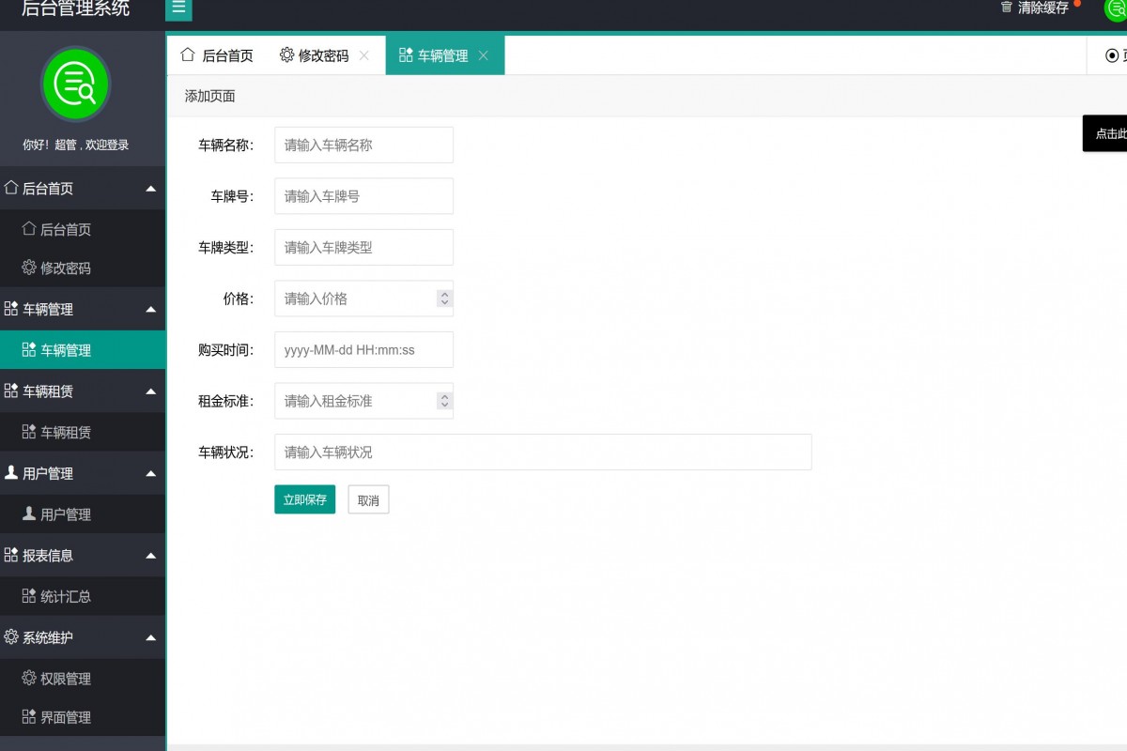Open 权限管理 in the sidebar
The height and width of the screenshot is (751, 1127).
(65, 679)
